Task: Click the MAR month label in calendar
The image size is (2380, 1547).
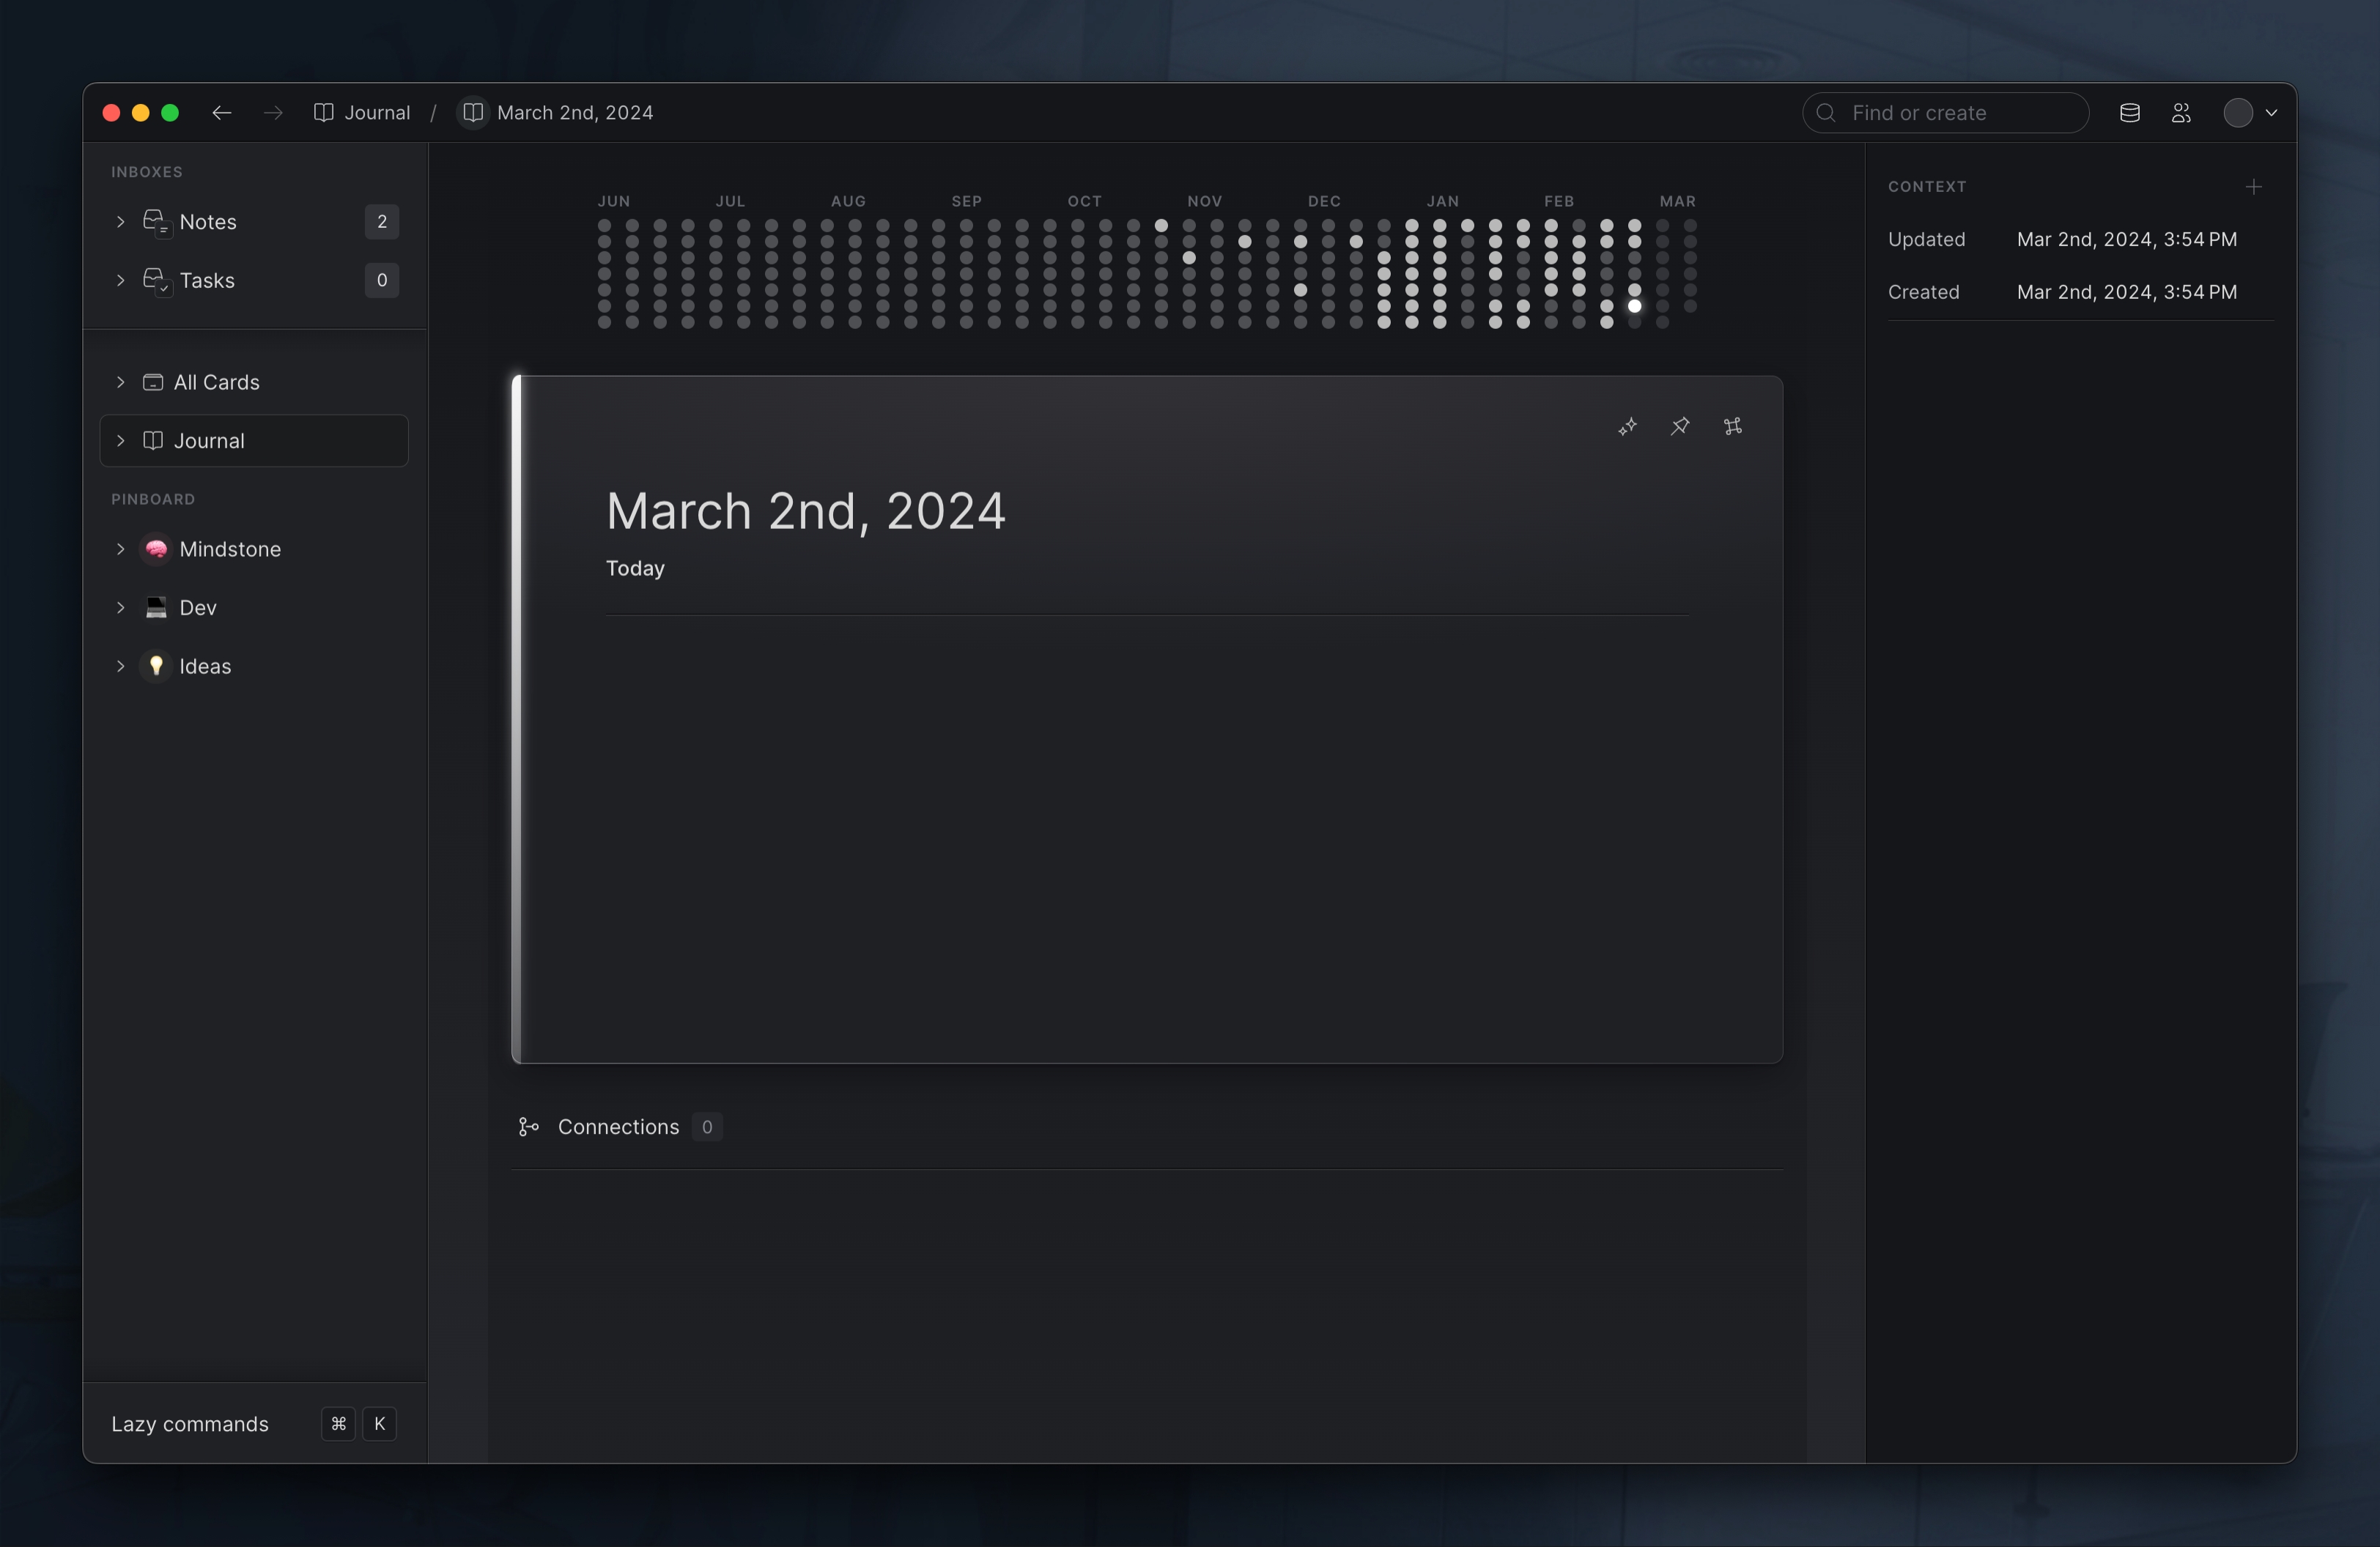Action: pos(1678,202)
